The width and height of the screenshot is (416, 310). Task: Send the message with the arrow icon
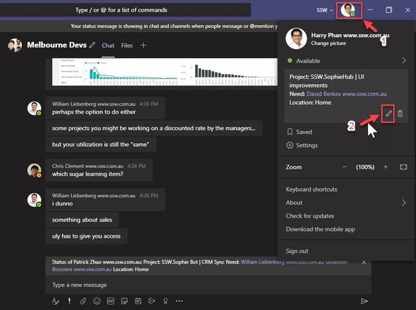(x=364, y=301)
